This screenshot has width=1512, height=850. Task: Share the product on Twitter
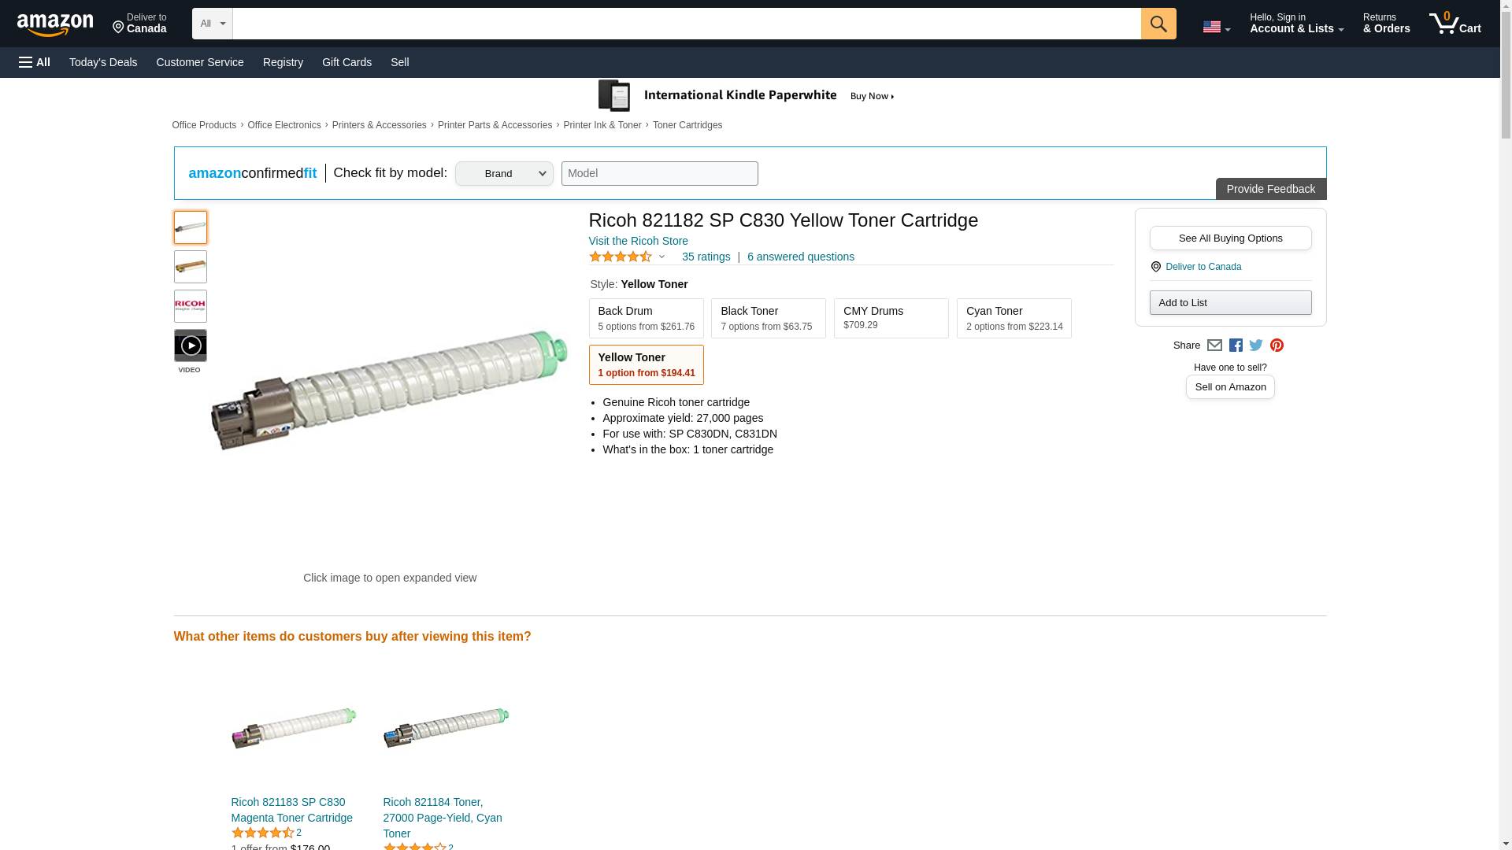pyautogui.click(x=1256, y=346)
